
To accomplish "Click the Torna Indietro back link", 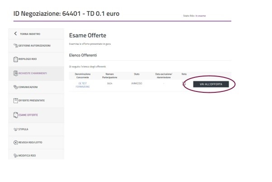I will point(29,34).
